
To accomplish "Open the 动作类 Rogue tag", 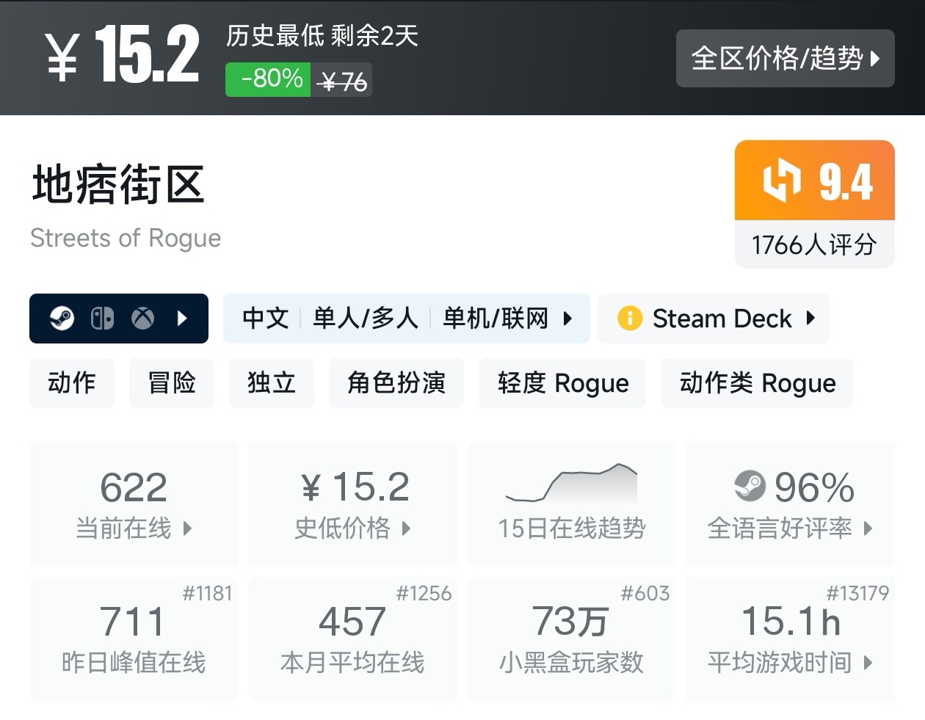I will [x=757, y=382].
